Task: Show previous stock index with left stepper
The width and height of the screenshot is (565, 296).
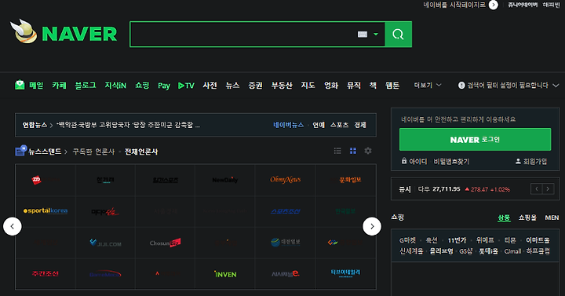Action: (537, 188)
